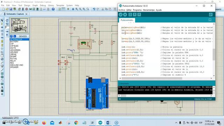Open Chrome from the taskbar
The width and height of the screenshot is (224, 126).
(x=76, y=123)
